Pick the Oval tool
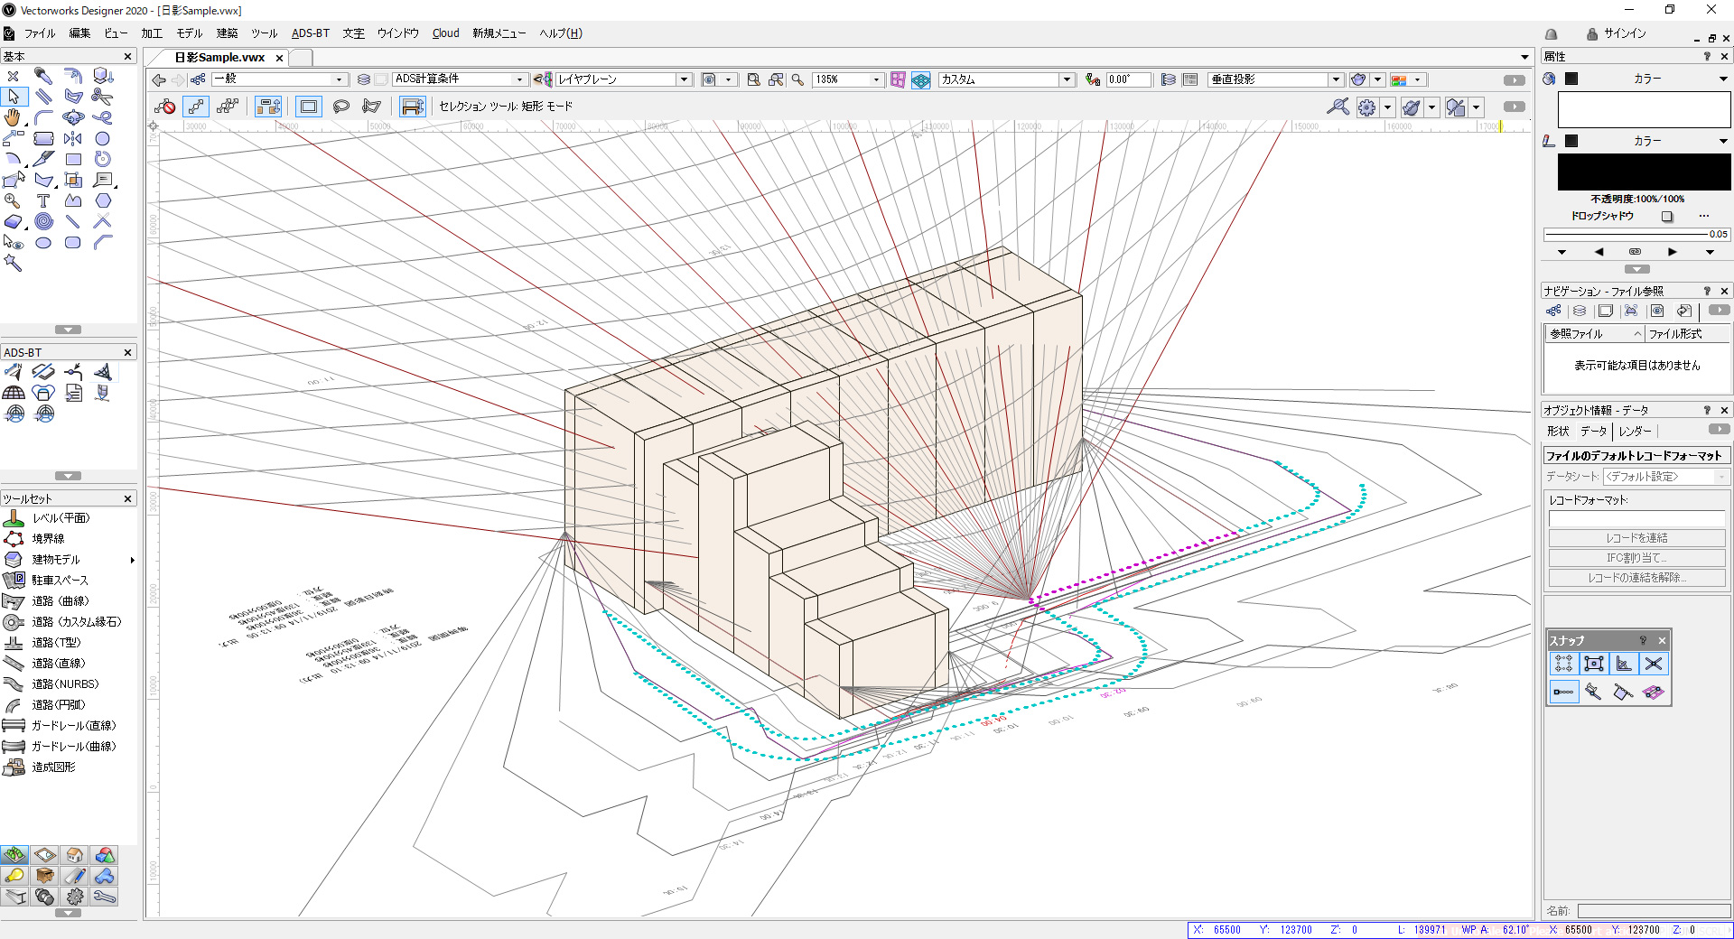Screen dimensions: 1734x939 point(43,242)
